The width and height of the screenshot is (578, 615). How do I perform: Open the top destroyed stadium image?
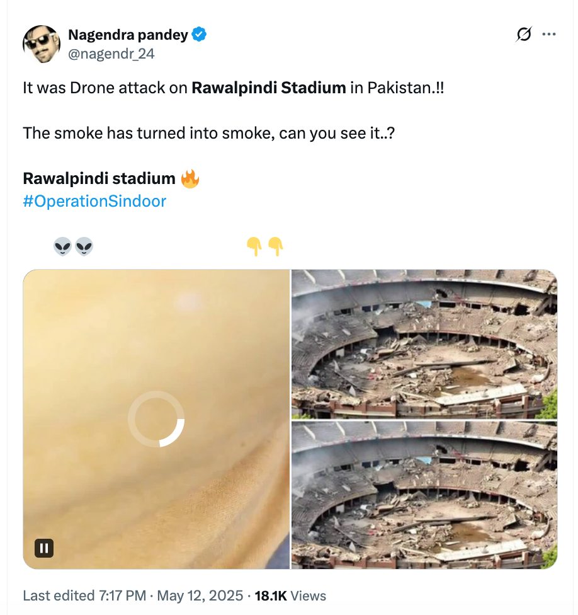coord(424,343)
